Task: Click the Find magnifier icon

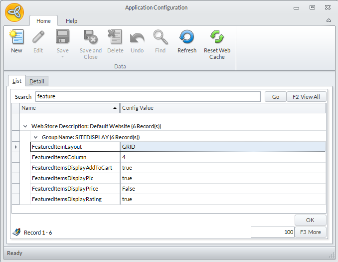Action: coord(160,38)
